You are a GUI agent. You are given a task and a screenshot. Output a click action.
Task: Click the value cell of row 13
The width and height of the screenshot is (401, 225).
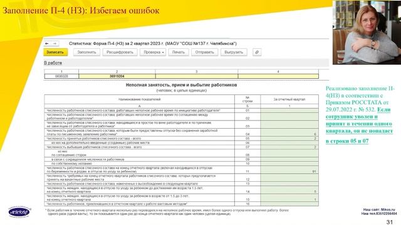coord(289,184)
